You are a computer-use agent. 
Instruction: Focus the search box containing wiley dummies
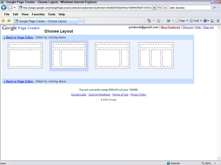click(x=190, y=7)
